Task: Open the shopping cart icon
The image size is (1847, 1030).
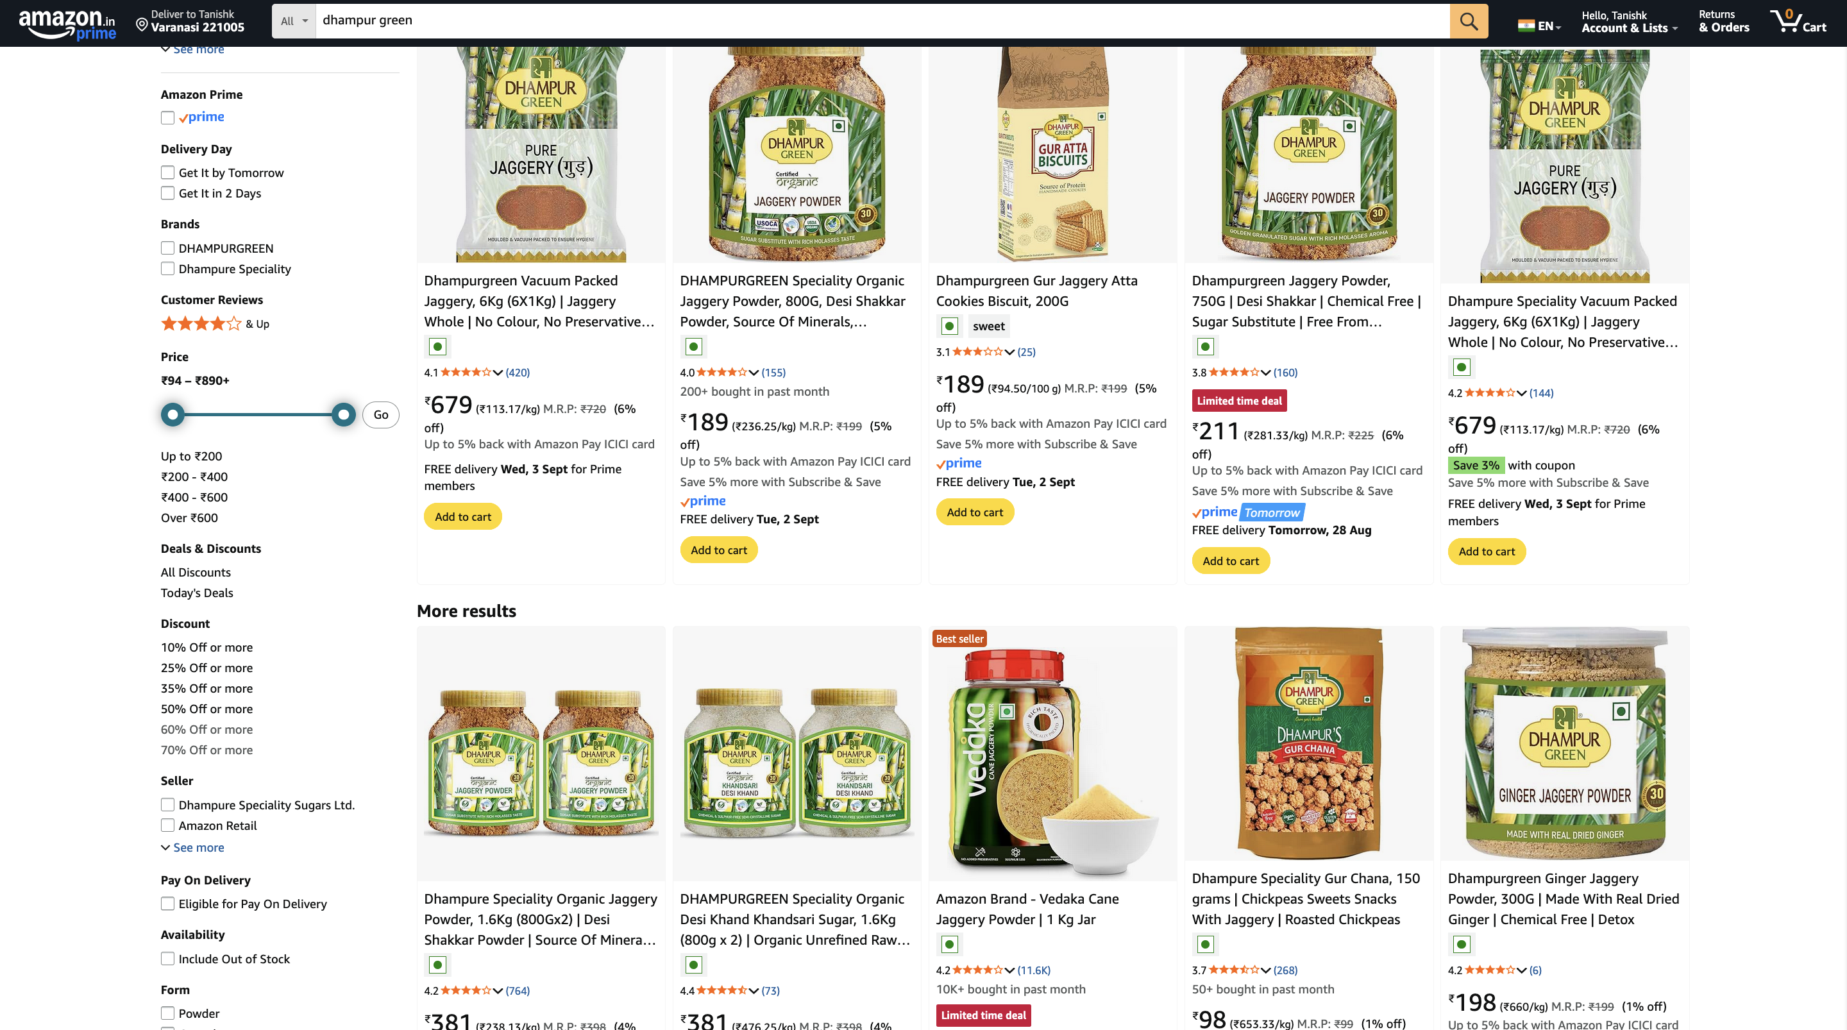Action: coord(1797,21)
